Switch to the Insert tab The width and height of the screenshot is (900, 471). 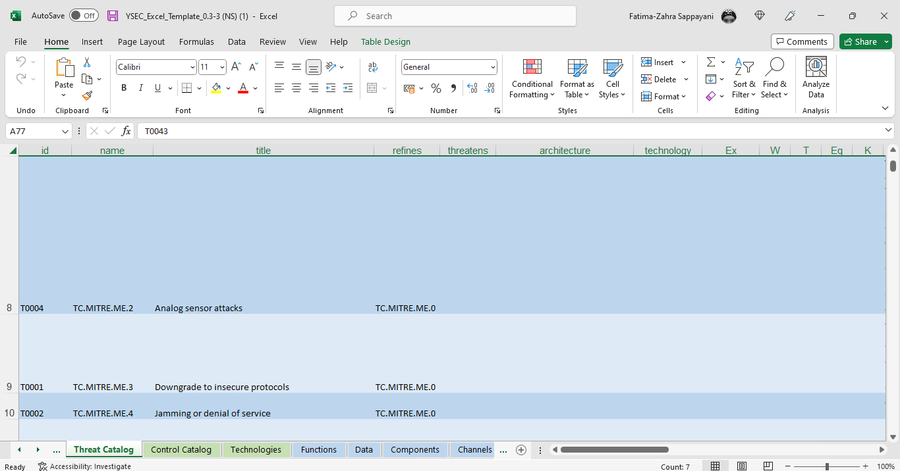click(92, 41)
